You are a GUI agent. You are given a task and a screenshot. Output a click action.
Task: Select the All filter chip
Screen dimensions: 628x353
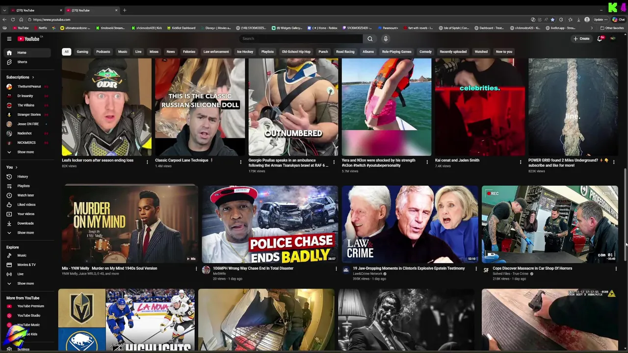coord(66,51)
